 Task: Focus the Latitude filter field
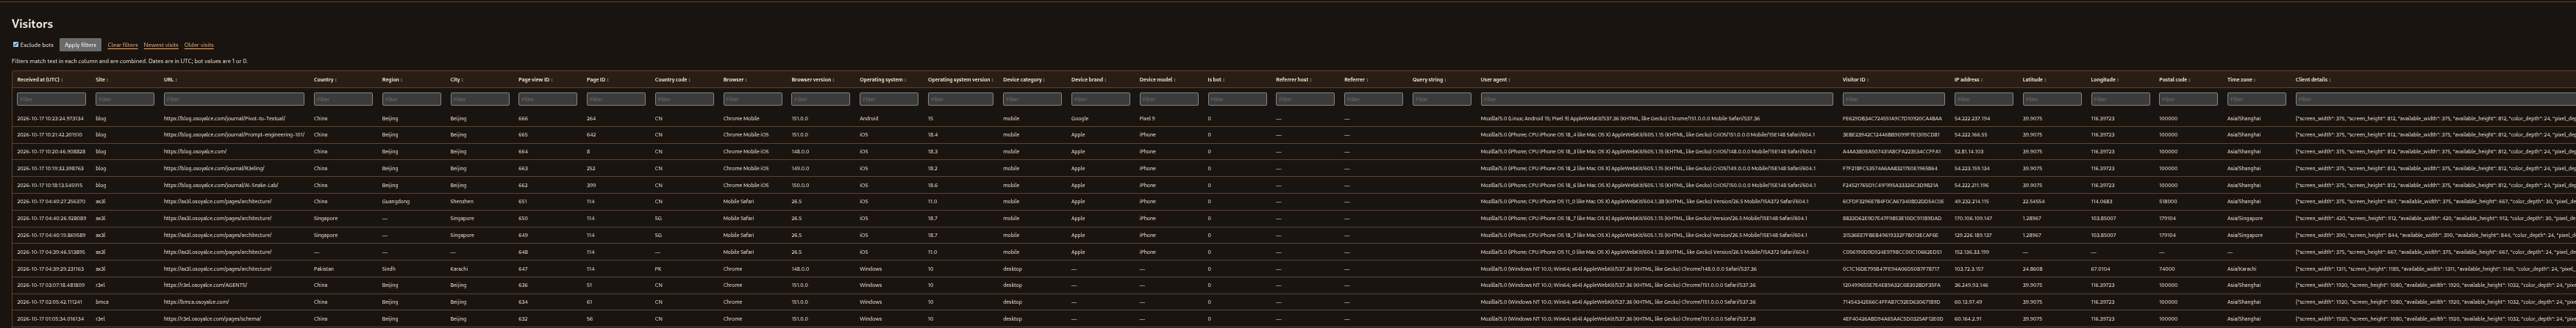[2052, 99]
